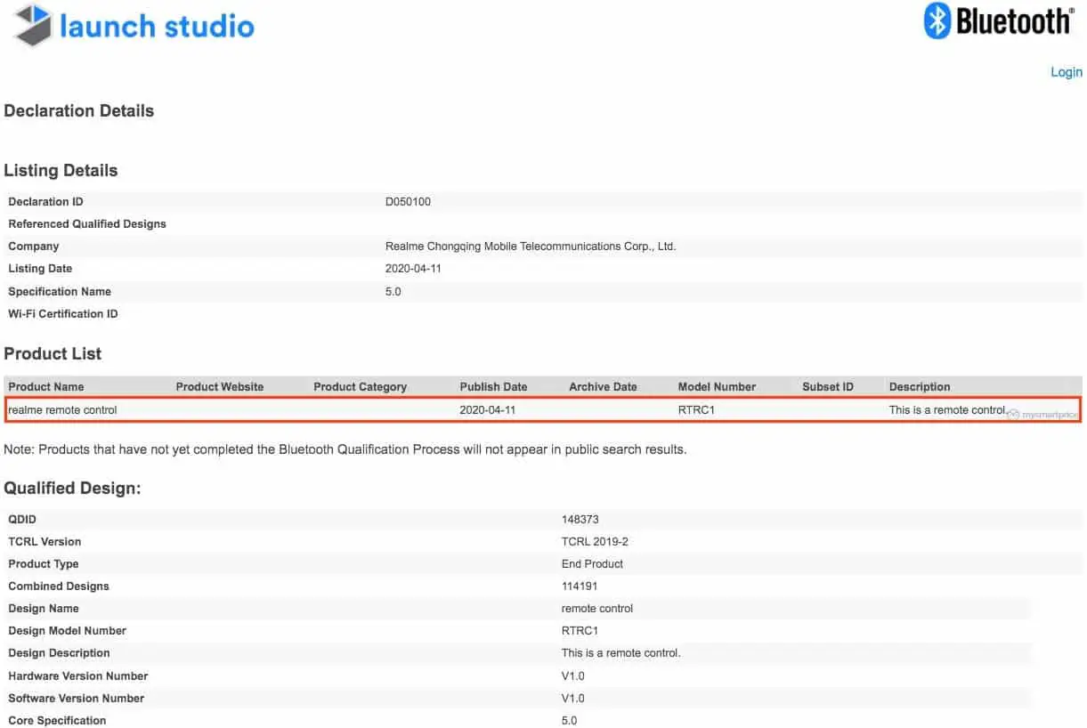
Task: Select the 'realme remote control' product name cell
Action: [x=62, y=410]
